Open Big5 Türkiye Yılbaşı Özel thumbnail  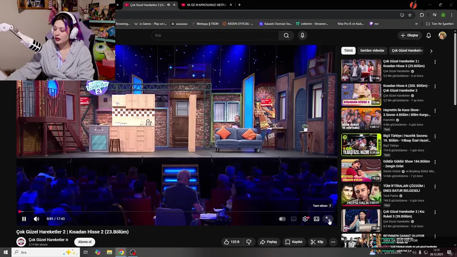point(361,145)
